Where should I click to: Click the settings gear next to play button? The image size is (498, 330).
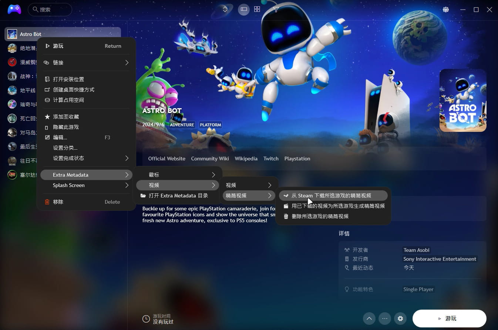[400, 319]
